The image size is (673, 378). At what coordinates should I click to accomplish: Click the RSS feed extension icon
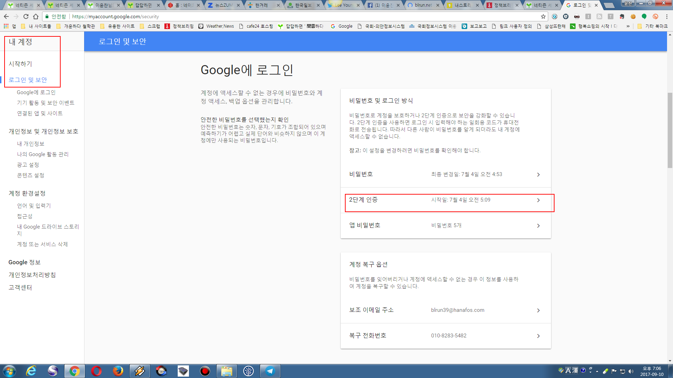pyautogui.click(x=599, y=16)
